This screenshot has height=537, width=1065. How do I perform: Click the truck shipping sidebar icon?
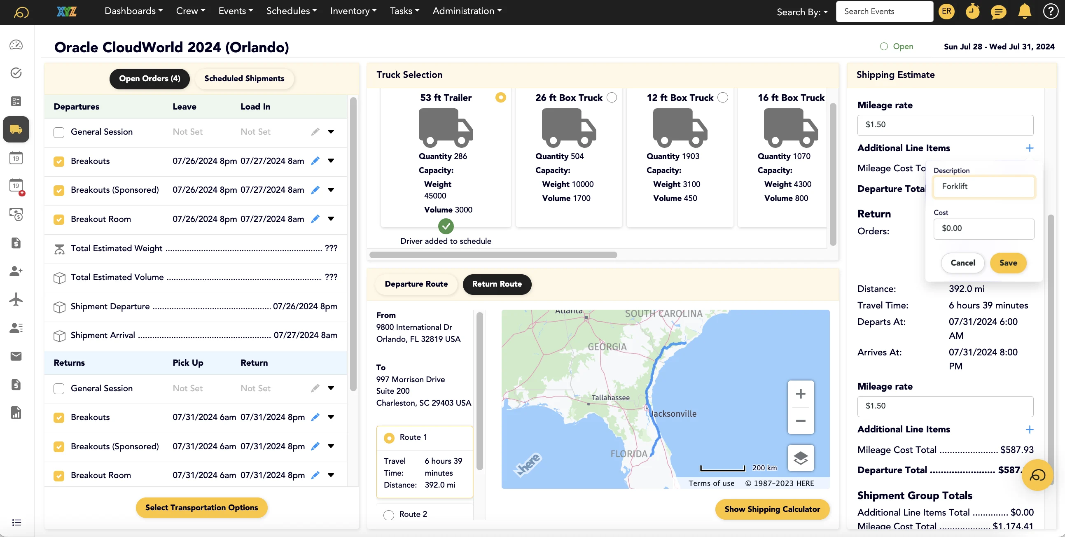pos(16,129)
